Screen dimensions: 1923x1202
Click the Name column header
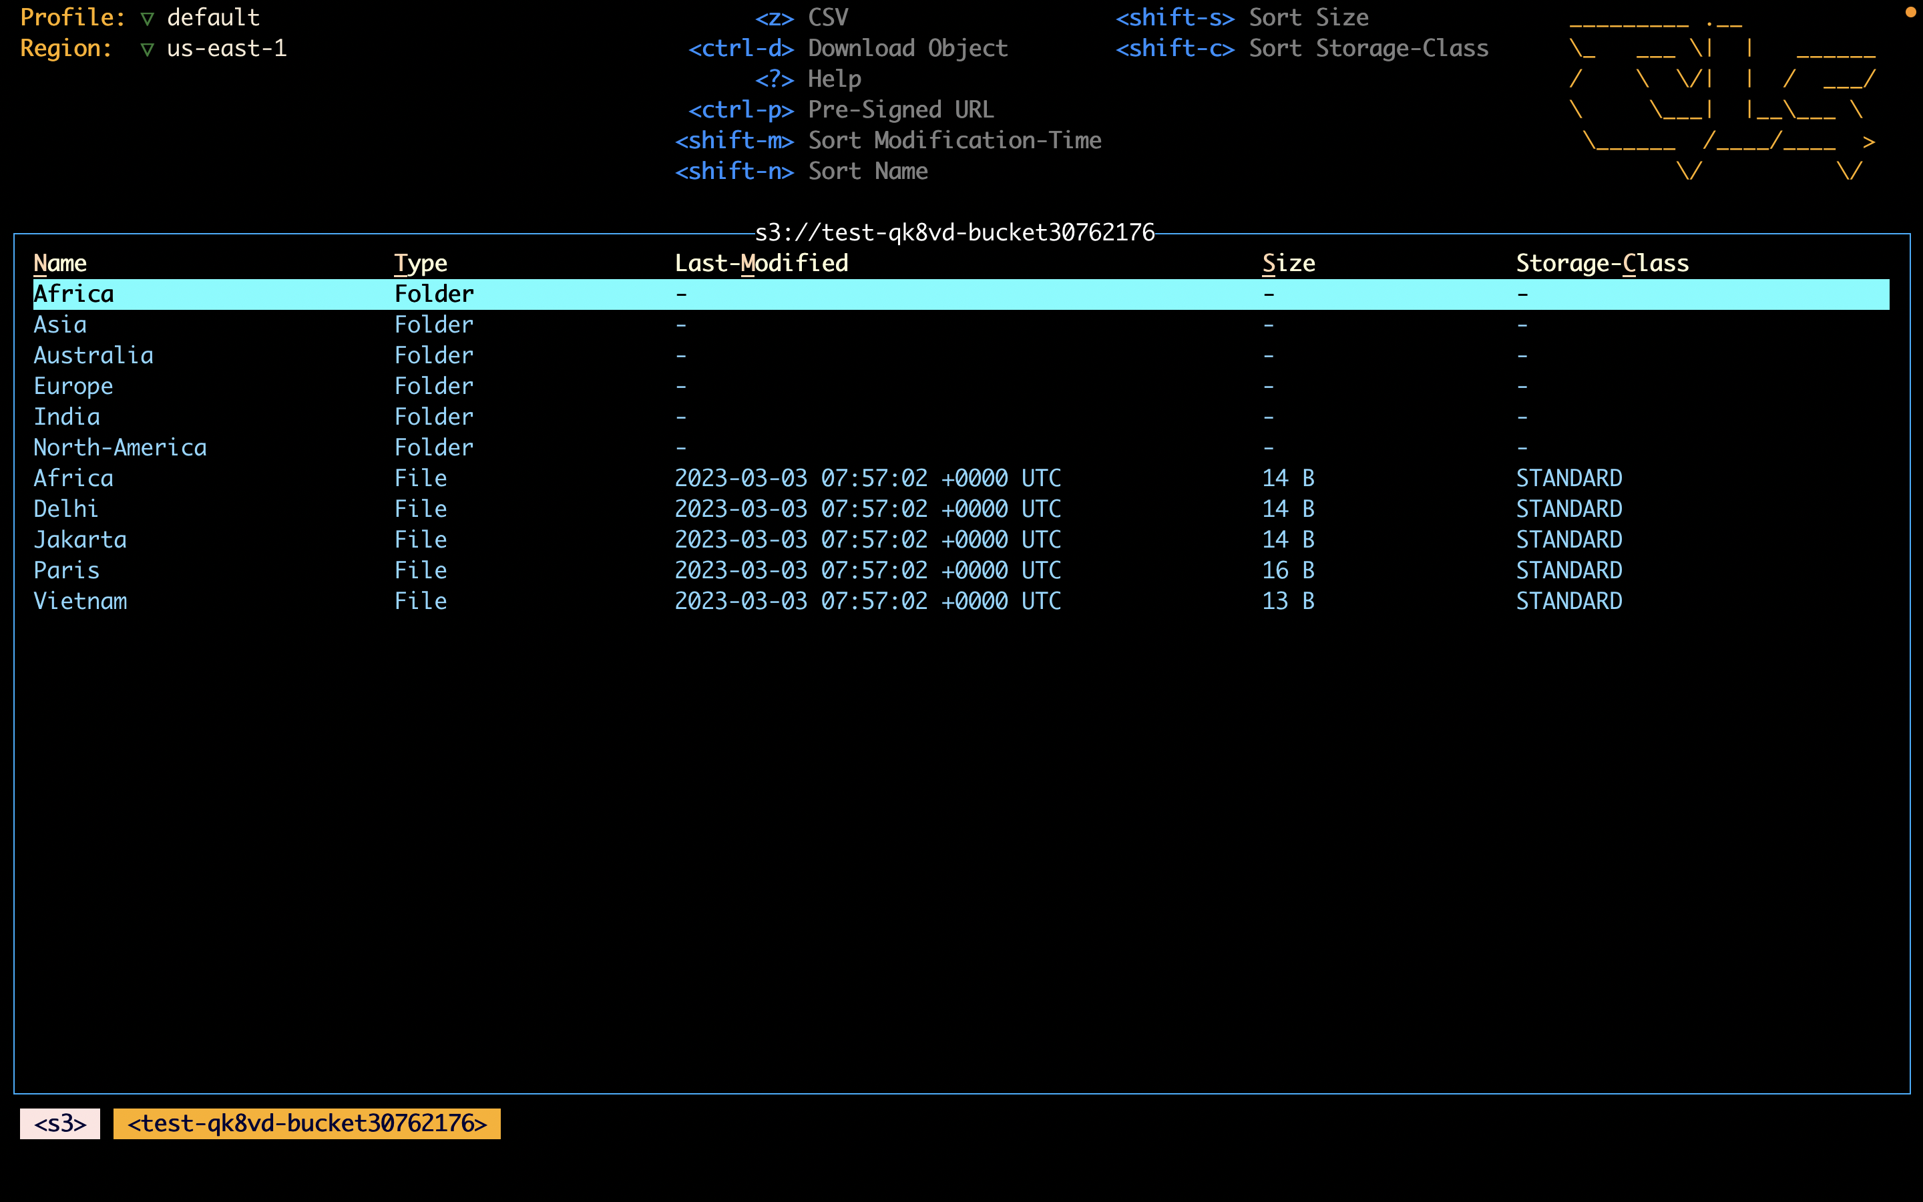pyautogui.click(x=59, y=263)
